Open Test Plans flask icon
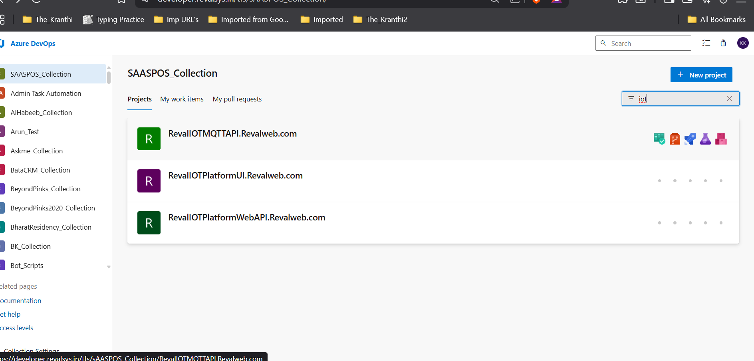 [x=705, y=139]
